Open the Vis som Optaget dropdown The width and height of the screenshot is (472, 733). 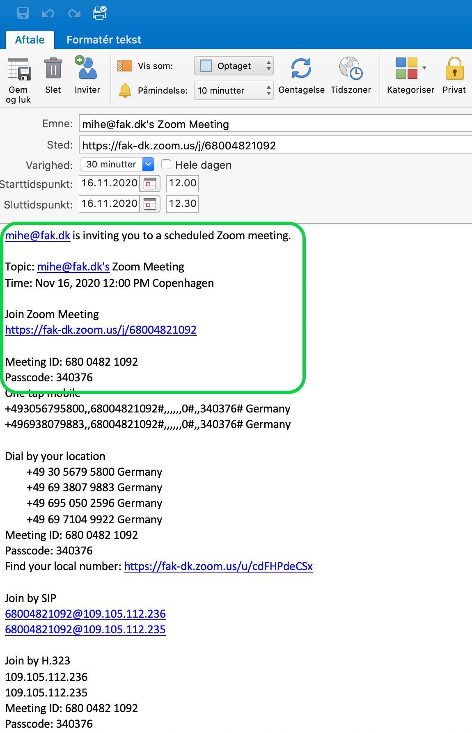tap(234, 66)
